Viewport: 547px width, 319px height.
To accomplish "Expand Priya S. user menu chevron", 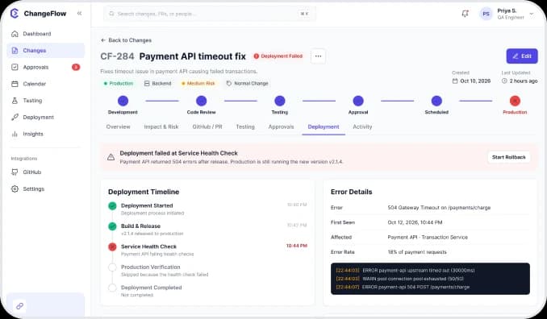I will click(x=532, y=14).
